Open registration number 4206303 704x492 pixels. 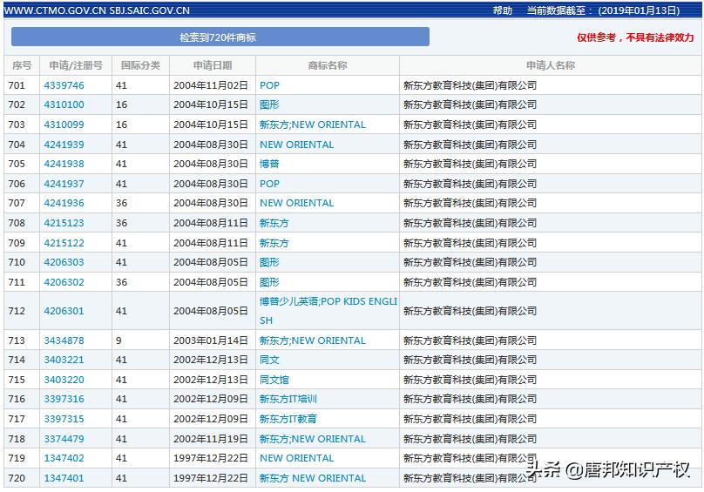pyautogui.click(x=64, y=262)
